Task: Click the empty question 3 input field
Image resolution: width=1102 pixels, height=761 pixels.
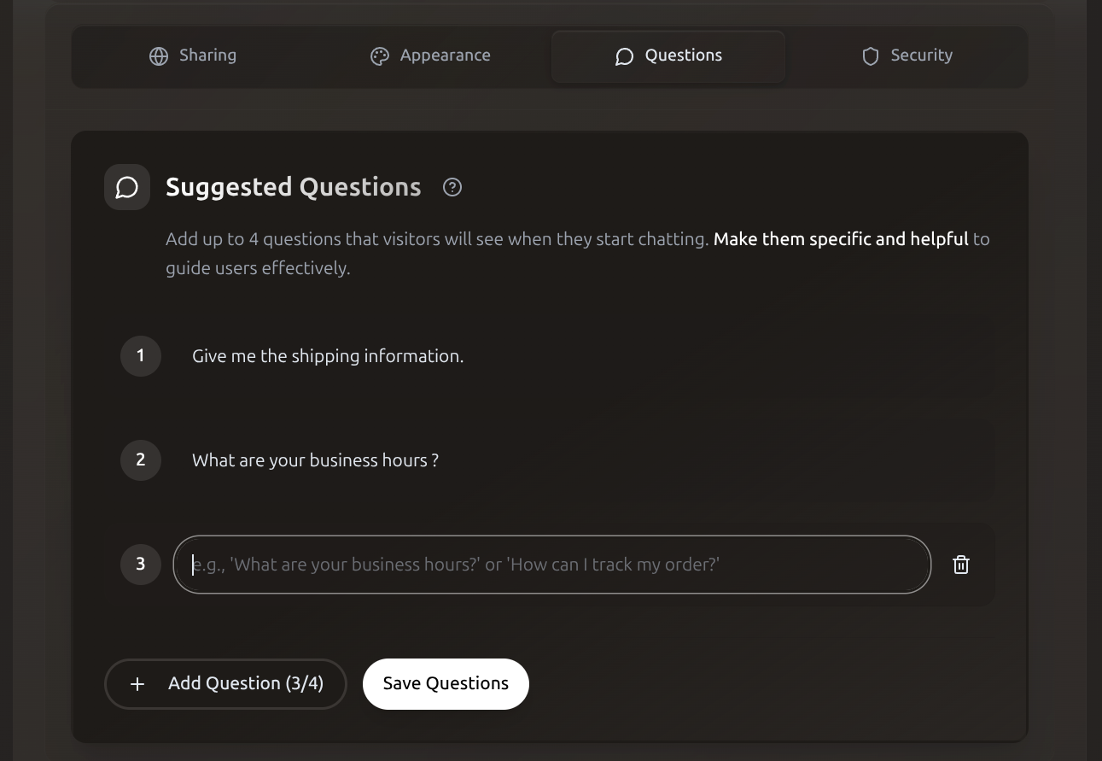Action: (x=551, y=565)
